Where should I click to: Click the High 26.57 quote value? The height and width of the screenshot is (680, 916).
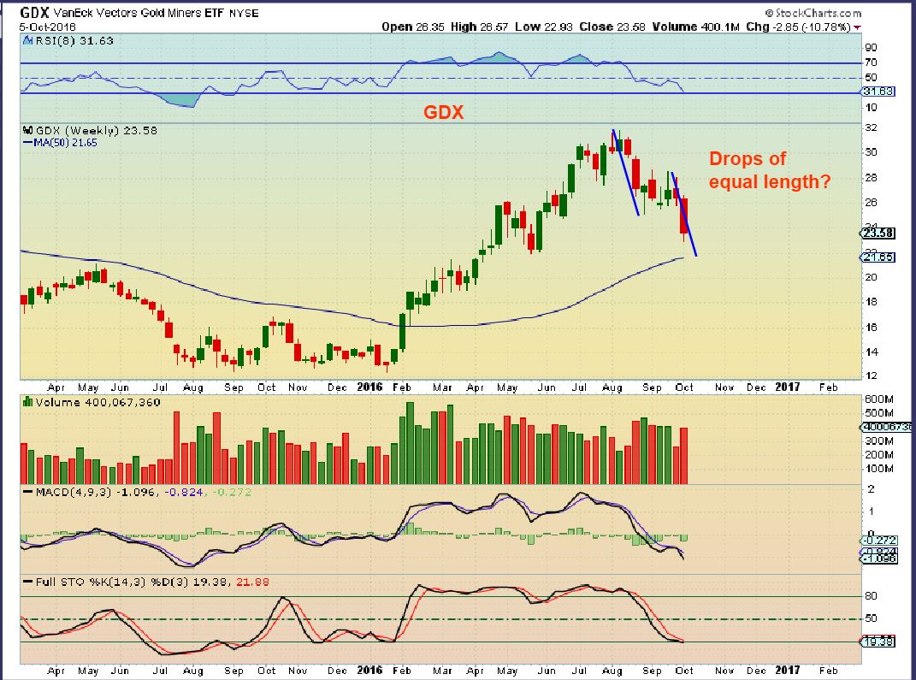(479, 27)
